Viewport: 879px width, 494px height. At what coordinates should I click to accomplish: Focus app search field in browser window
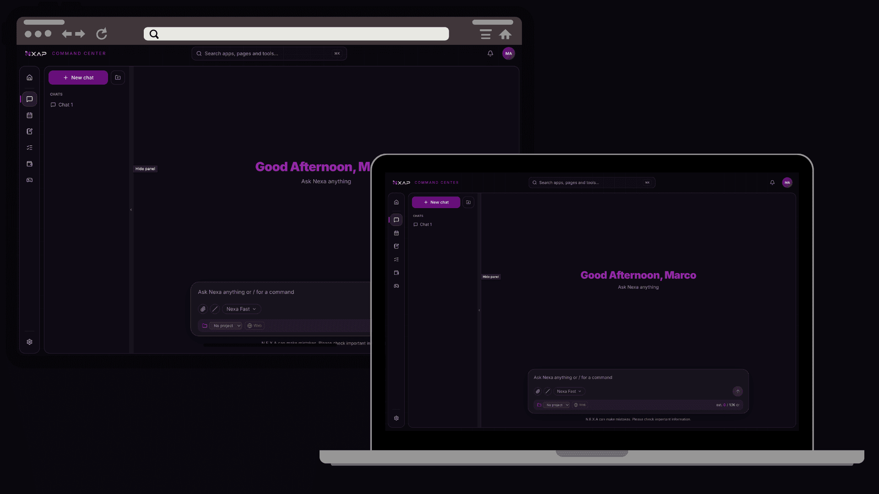[269, 54]
